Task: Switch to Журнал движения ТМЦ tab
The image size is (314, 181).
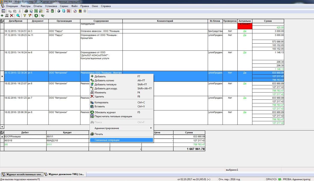Action: [65, 174]
